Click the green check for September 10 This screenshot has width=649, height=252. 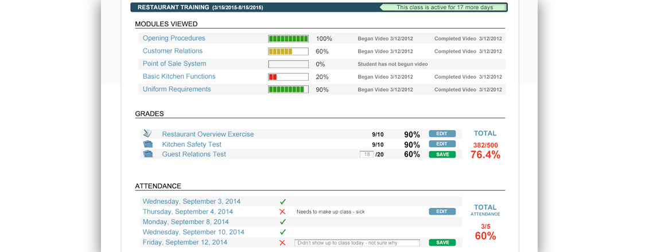(283, 232)
